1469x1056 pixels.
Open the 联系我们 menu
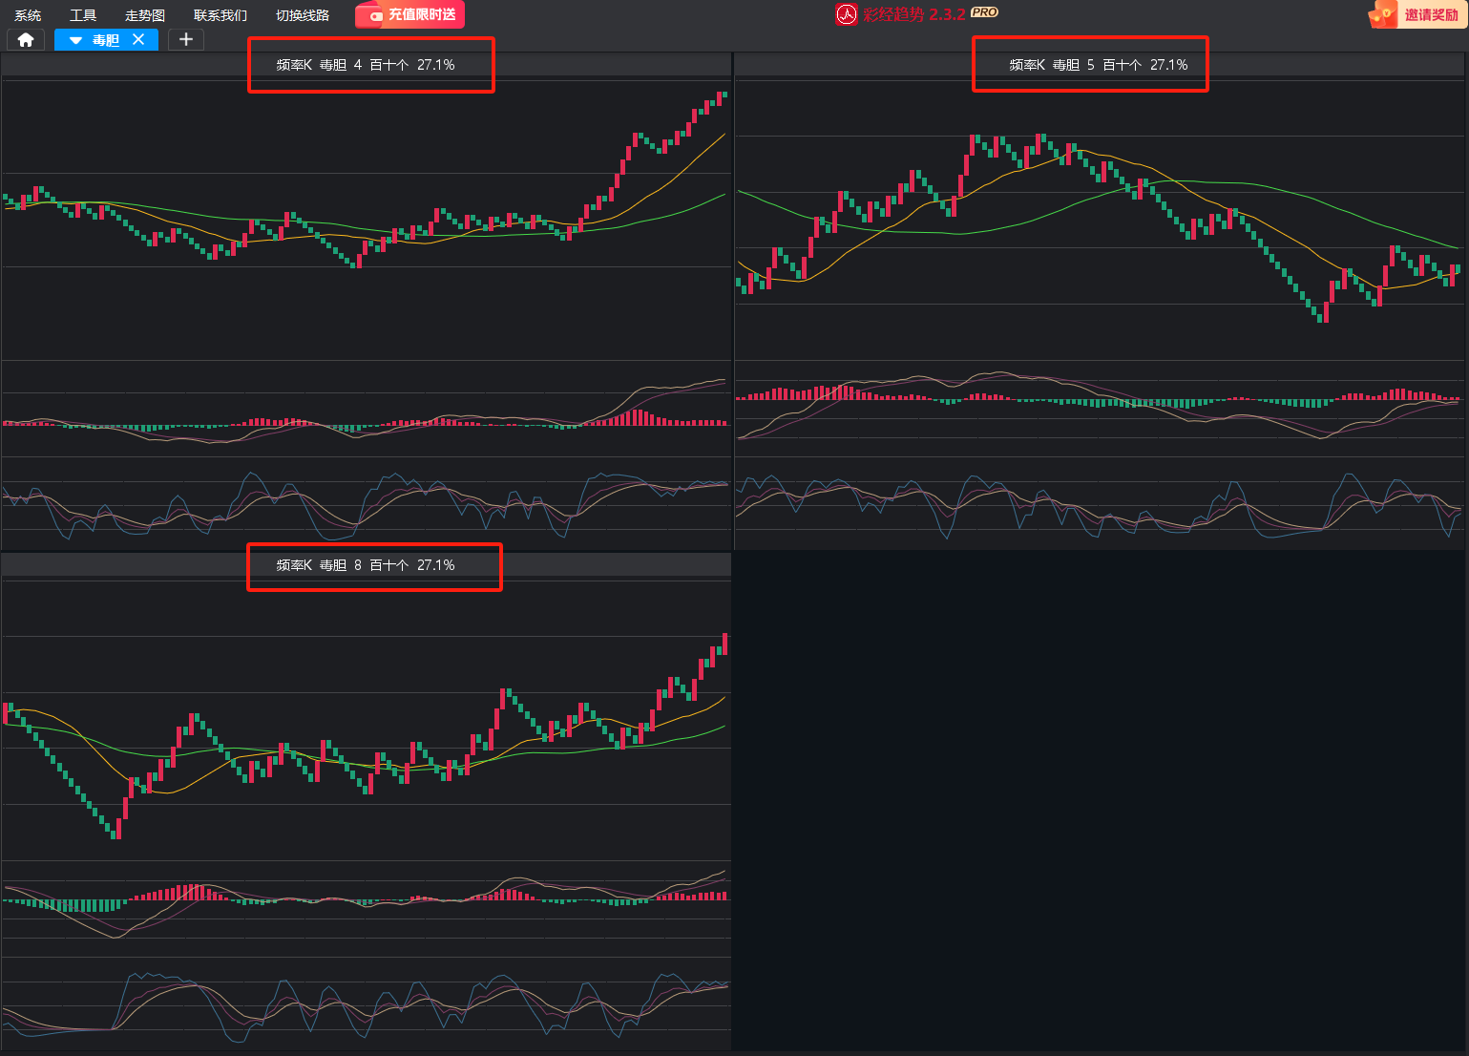(220, 15)
